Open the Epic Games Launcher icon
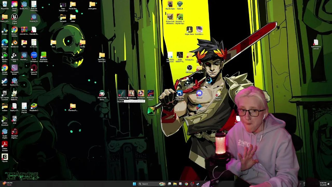Image resolution: width=332 pixels, height=187 pixels. (x=5, y=95)
